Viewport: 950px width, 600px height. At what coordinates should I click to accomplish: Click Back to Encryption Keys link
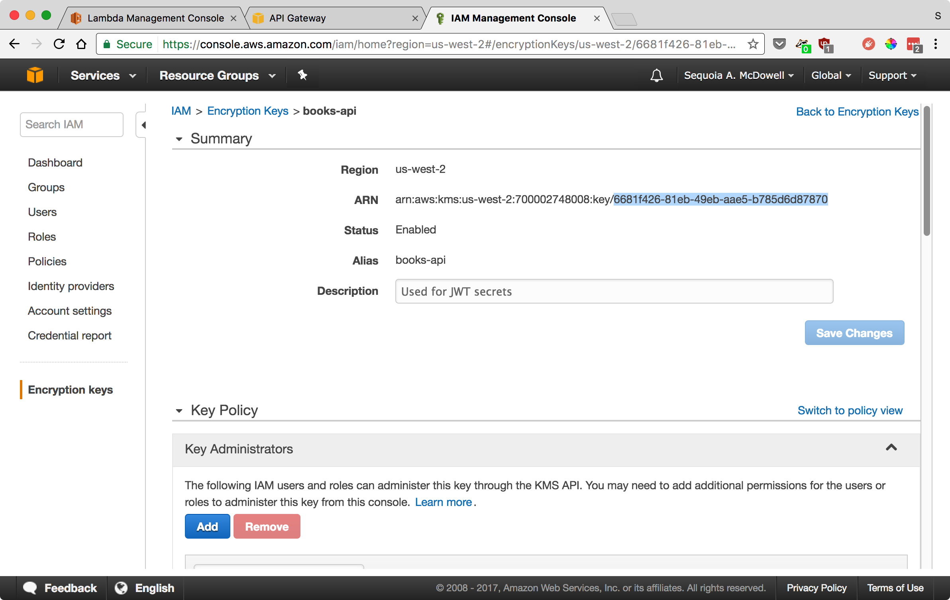click(x=857, y=112)
